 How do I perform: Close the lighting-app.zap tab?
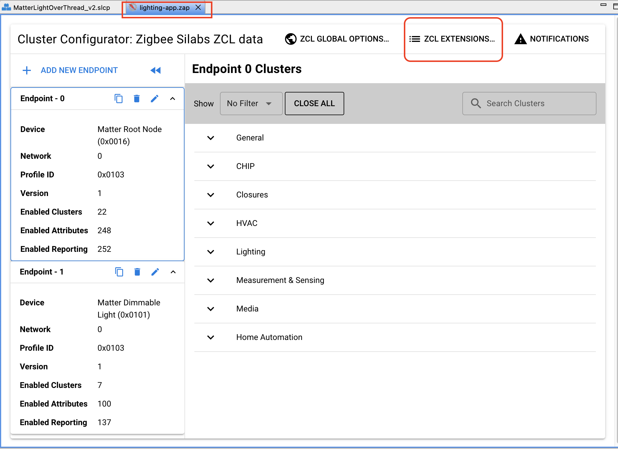198,8
